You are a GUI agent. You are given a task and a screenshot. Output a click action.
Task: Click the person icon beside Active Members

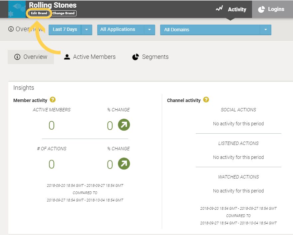coord(67,57)
